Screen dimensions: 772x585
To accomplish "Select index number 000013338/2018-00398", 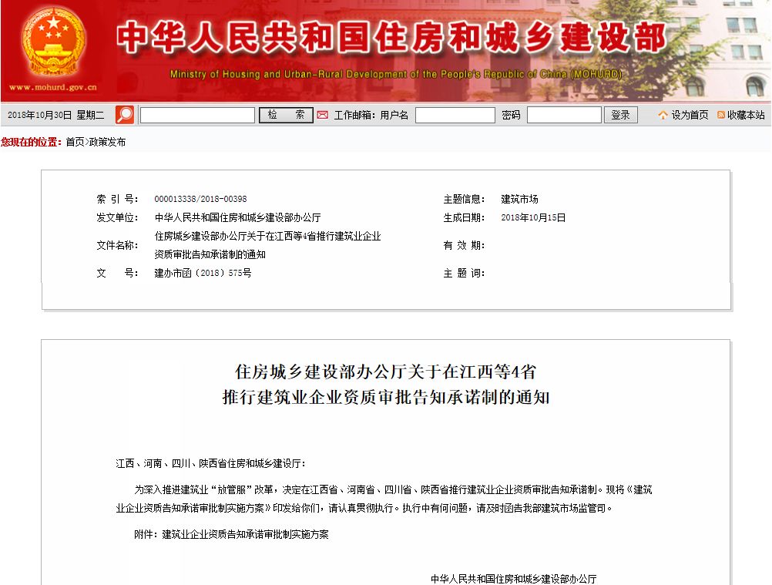I will click(200, 199).
